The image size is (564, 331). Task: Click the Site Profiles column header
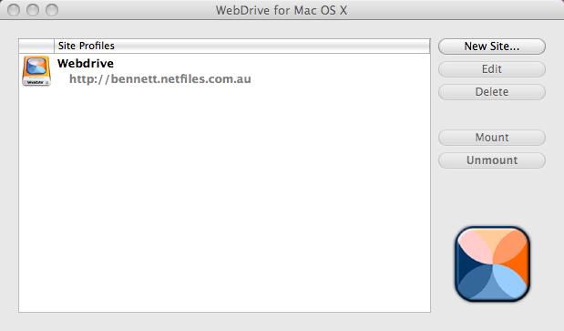241,47
